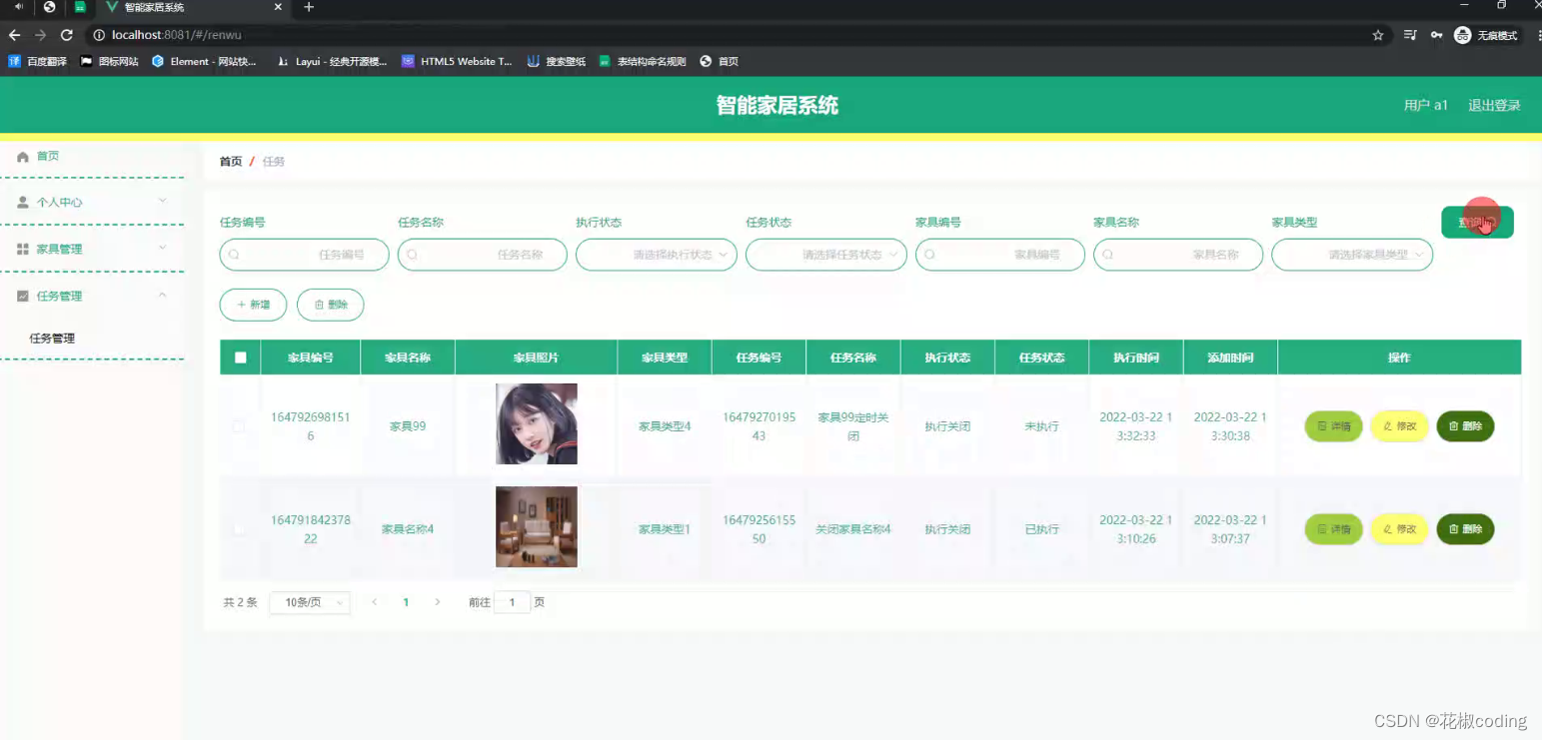Screen dimensions: 1542x740
Task: Click the 退出登录 link
Action: click(x=1494, y=105)
